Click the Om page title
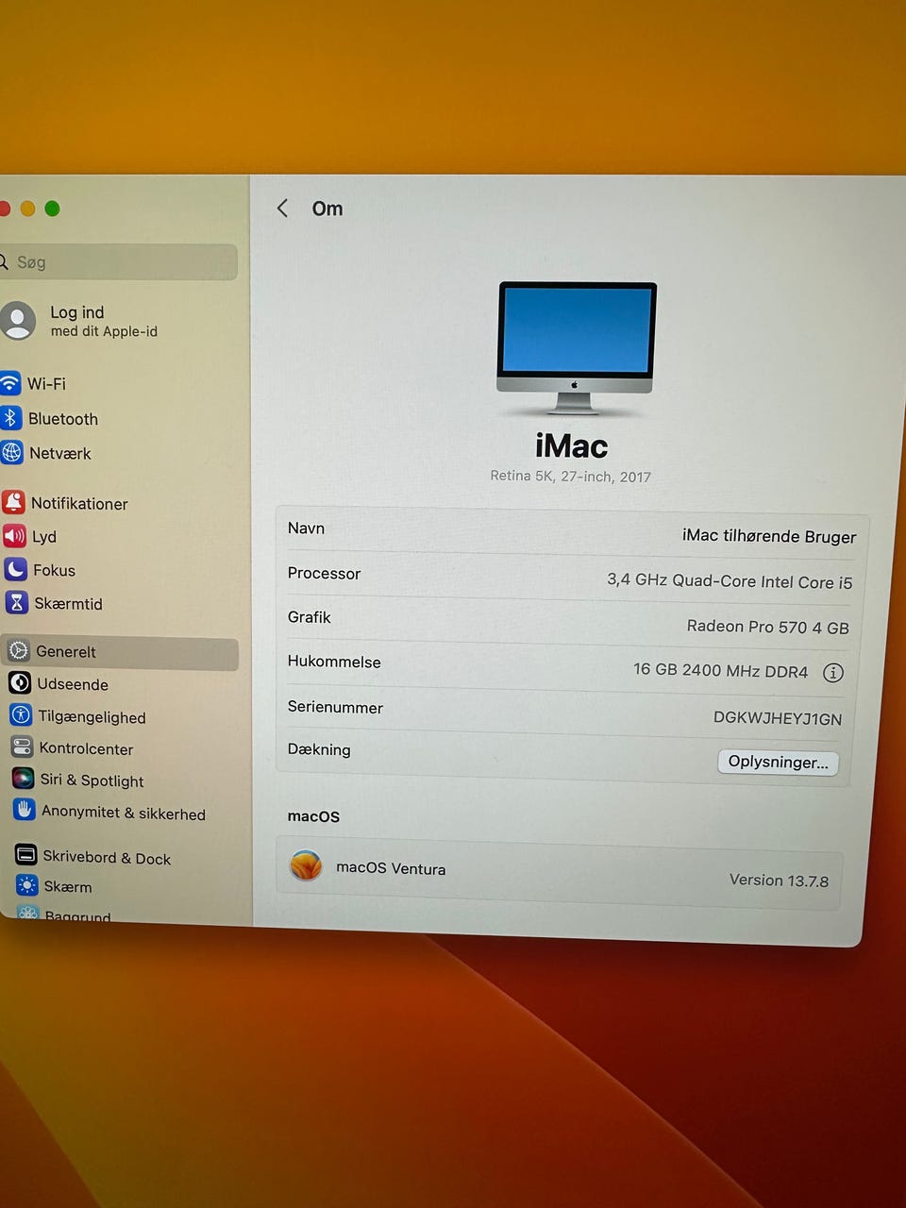 327,209
